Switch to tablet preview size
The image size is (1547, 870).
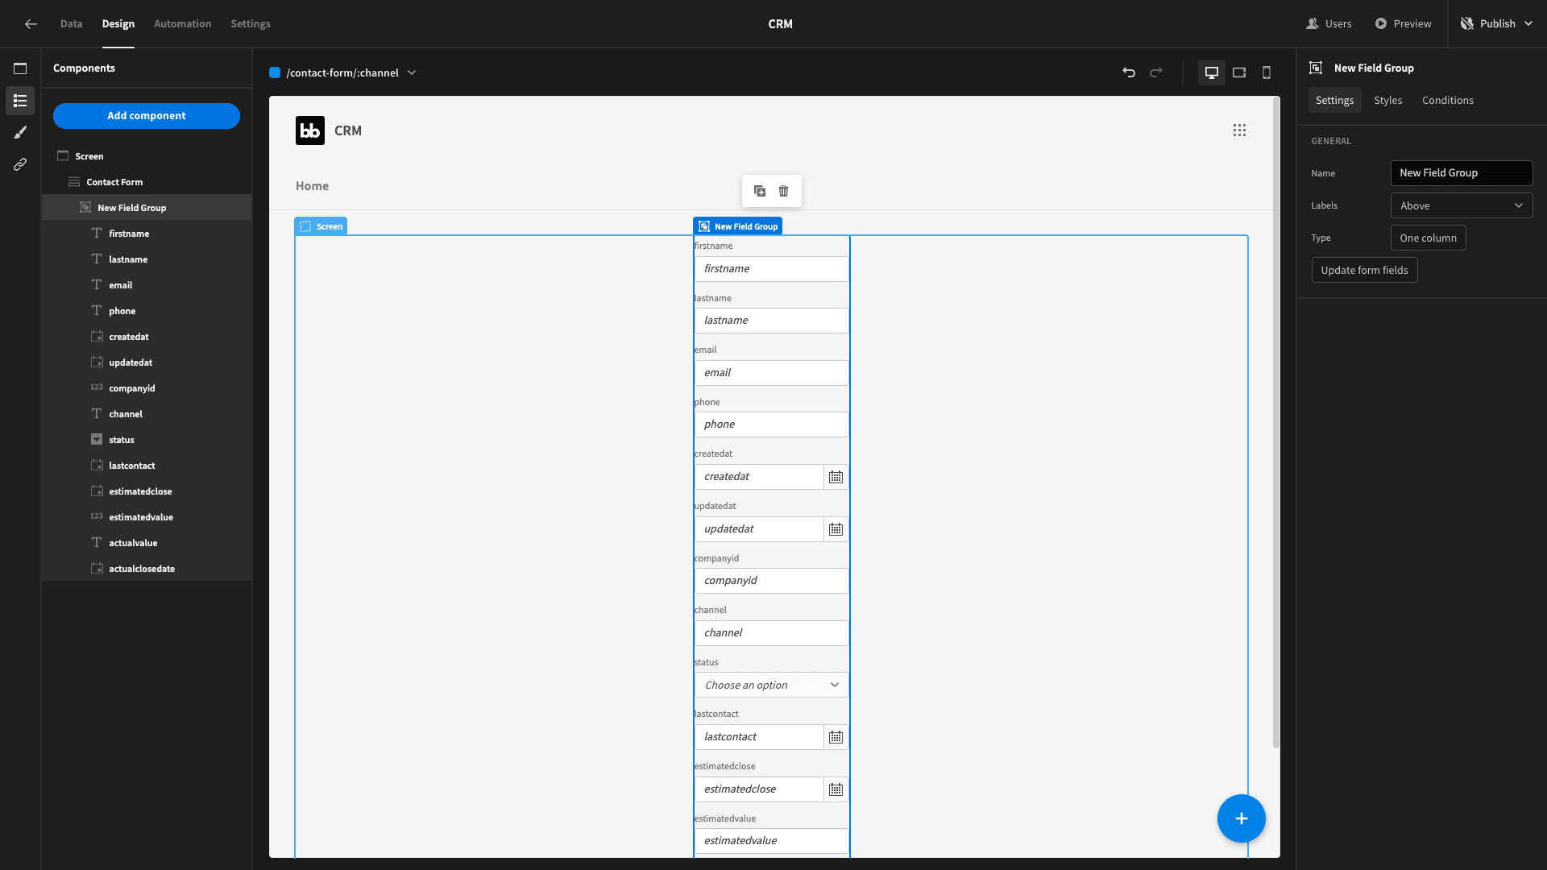[x=1239, y=72]
